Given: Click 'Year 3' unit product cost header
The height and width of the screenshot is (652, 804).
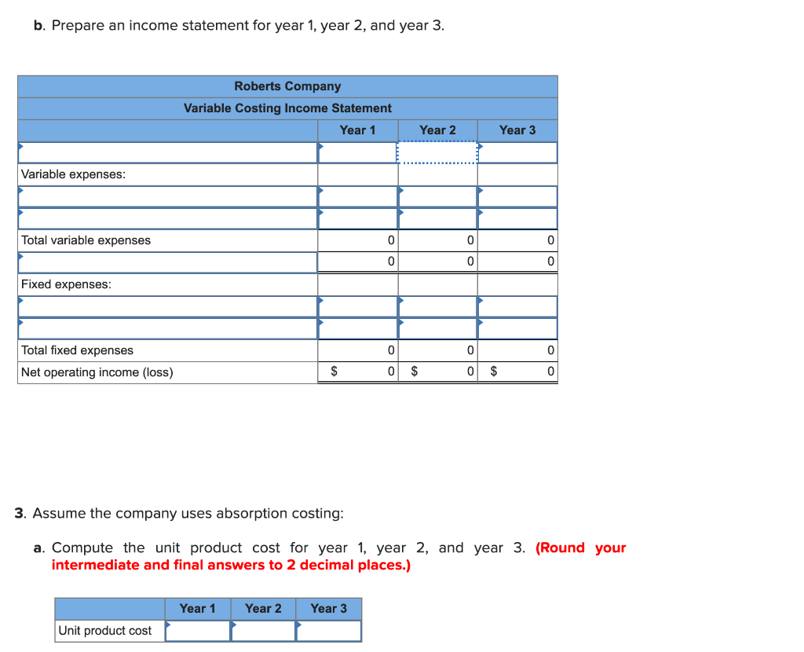Looking at the screenshot, I should click(x=329, y=609).
